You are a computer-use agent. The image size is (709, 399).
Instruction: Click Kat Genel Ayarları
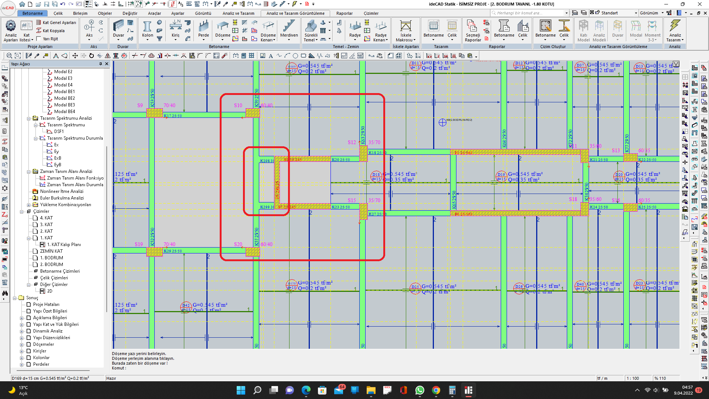[56, 23]
